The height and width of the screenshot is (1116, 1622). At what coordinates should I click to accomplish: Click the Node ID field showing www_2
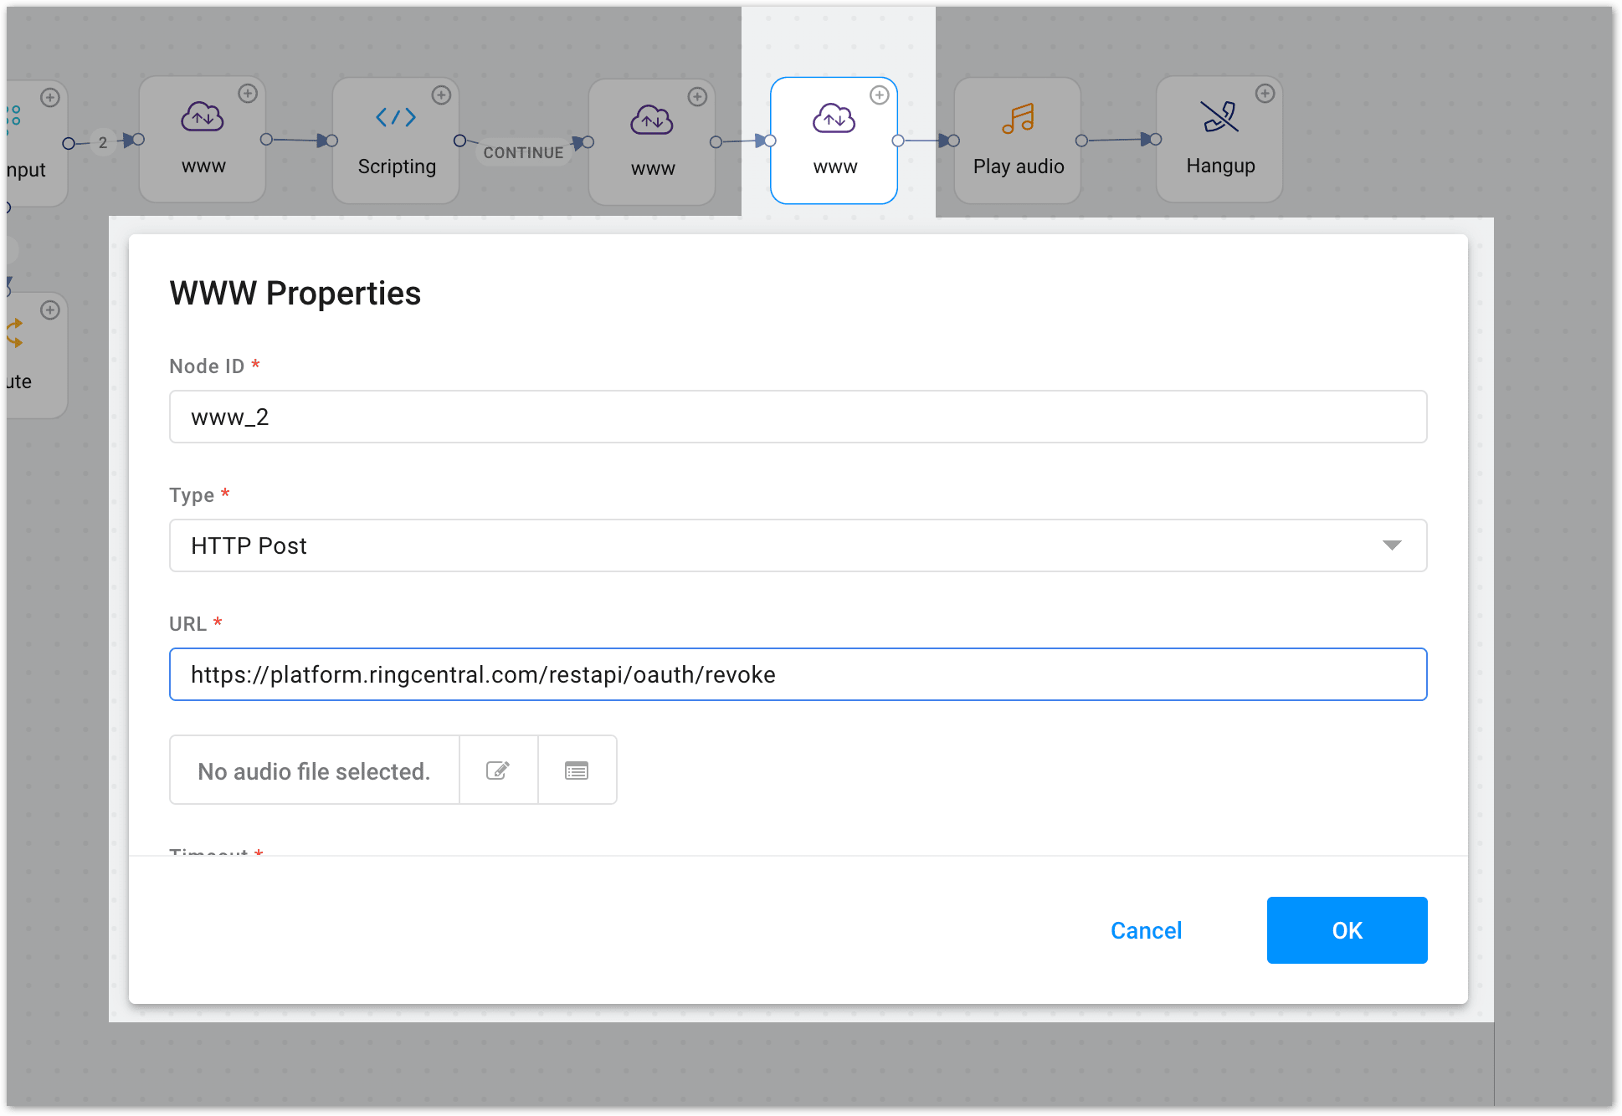[x=797, y=417]
